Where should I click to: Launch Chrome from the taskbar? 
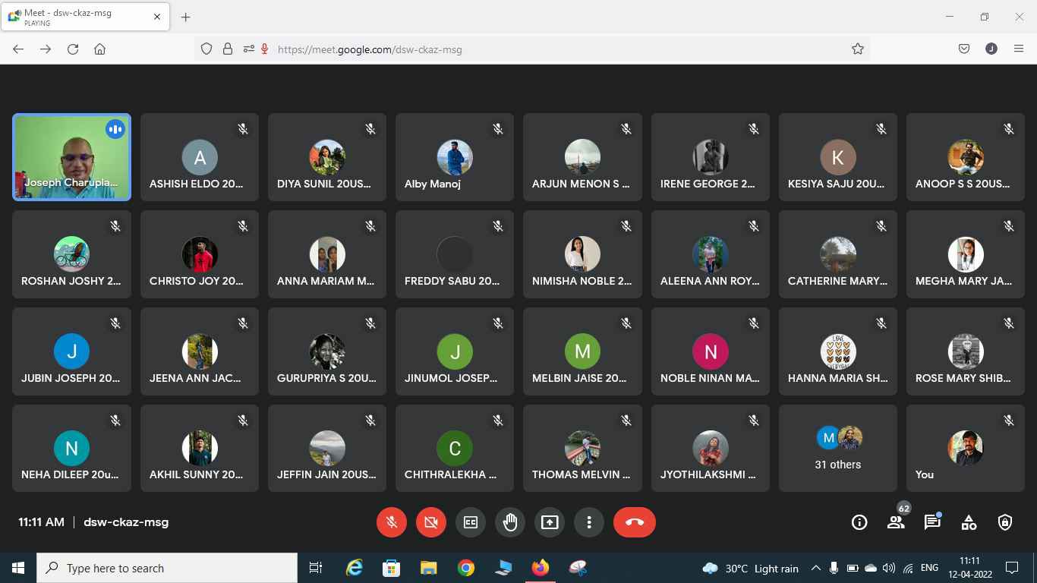pyautogui.click(x=466, y=568)
